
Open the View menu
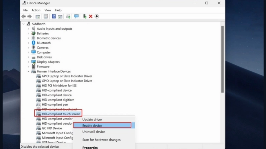tap(48, 10)
